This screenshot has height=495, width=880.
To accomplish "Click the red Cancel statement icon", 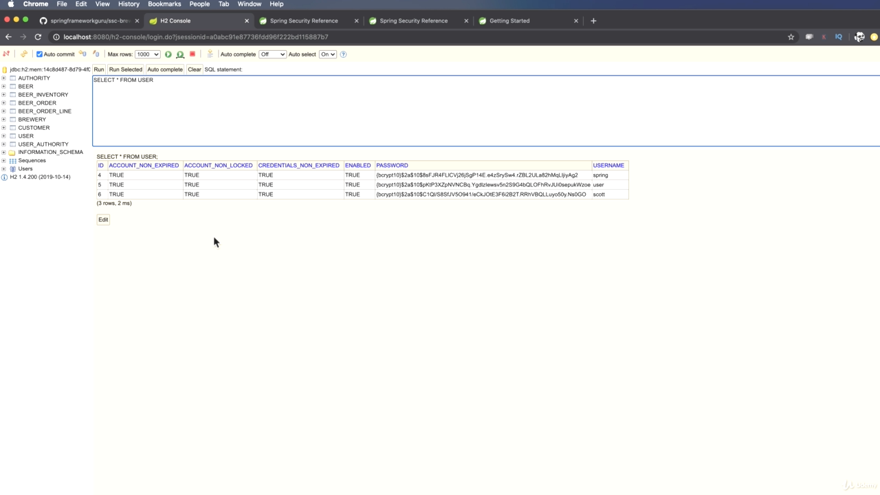I will click(192, 54).
